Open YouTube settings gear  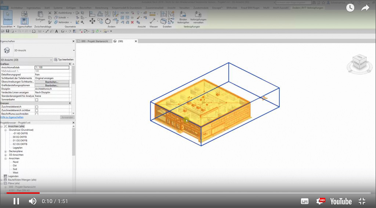click(x=321, y=201)
